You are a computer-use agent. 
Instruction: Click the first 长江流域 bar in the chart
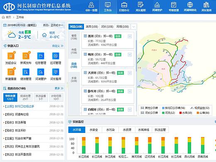83,145
